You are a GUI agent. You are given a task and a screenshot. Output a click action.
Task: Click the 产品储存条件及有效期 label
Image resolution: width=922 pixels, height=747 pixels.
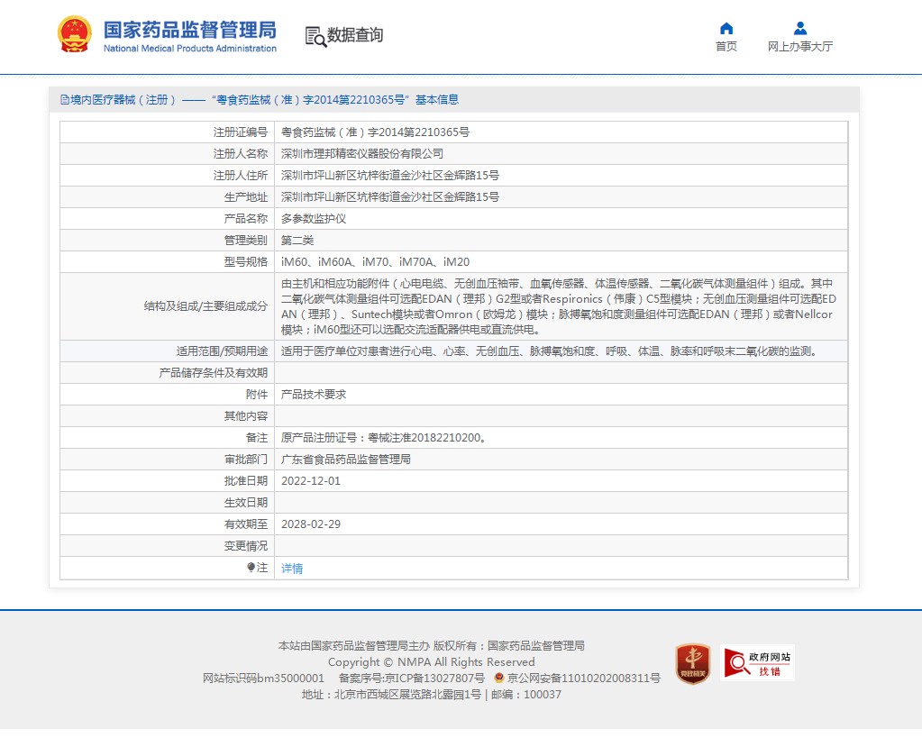(x=214, y=373)
